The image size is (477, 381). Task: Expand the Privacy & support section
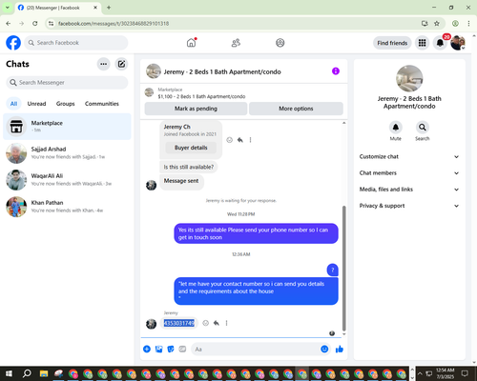click(409, 206)
